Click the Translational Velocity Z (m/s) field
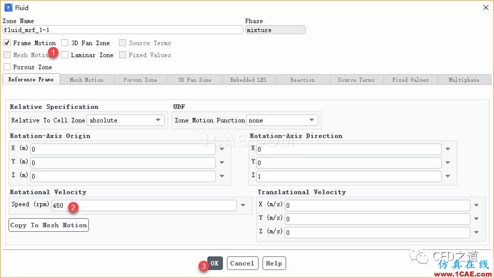 (378, 232)
